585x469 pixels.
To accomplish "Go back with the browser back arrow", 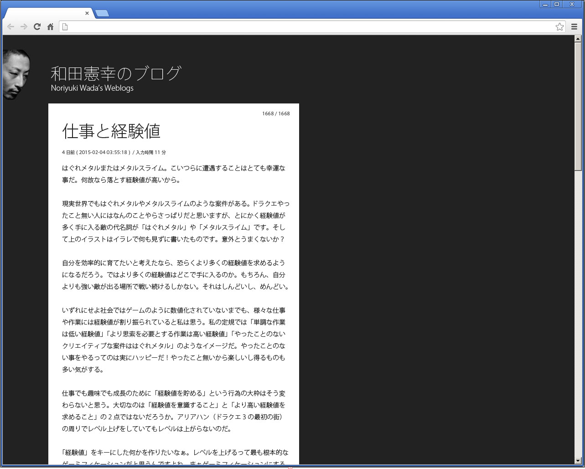I will (x=10, y=27).
